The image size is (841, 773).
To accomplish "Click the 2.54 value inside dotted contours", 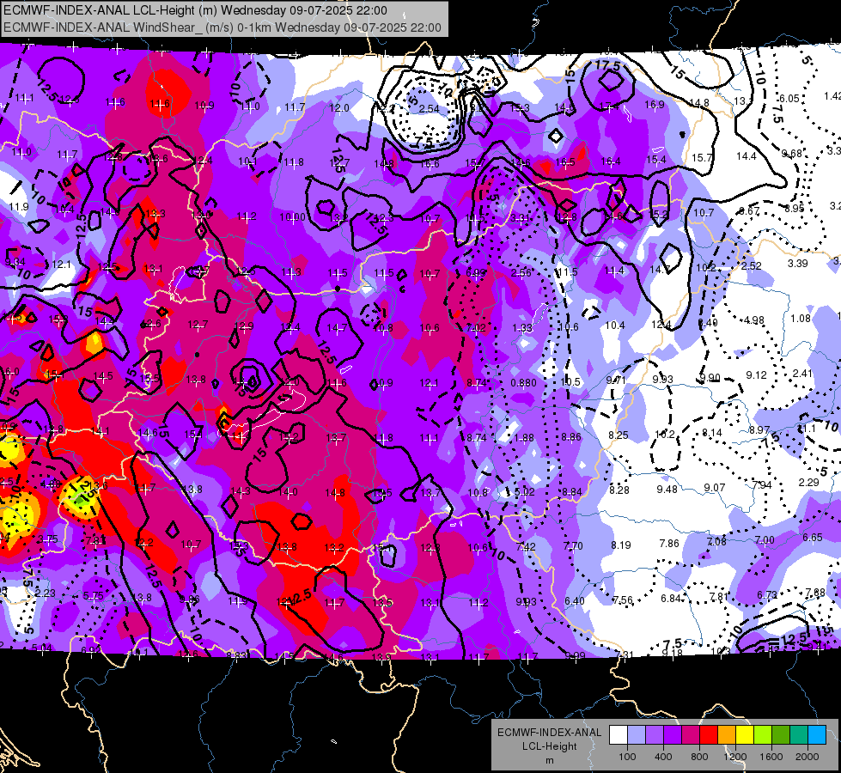I will point(429,108).
